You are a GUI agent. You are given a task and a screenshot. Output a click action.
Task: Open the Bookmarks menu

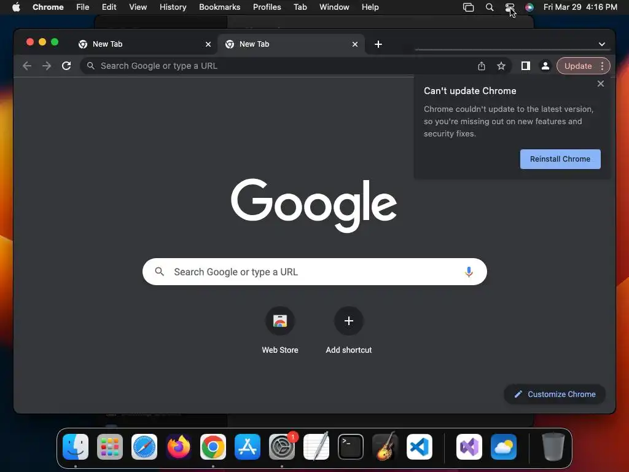[x=219, y=7]
